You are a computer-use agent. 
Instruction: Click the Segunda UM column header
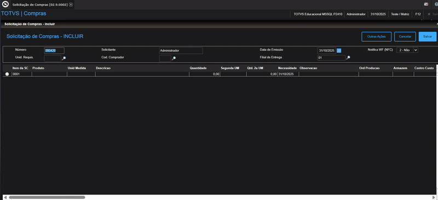230,68
